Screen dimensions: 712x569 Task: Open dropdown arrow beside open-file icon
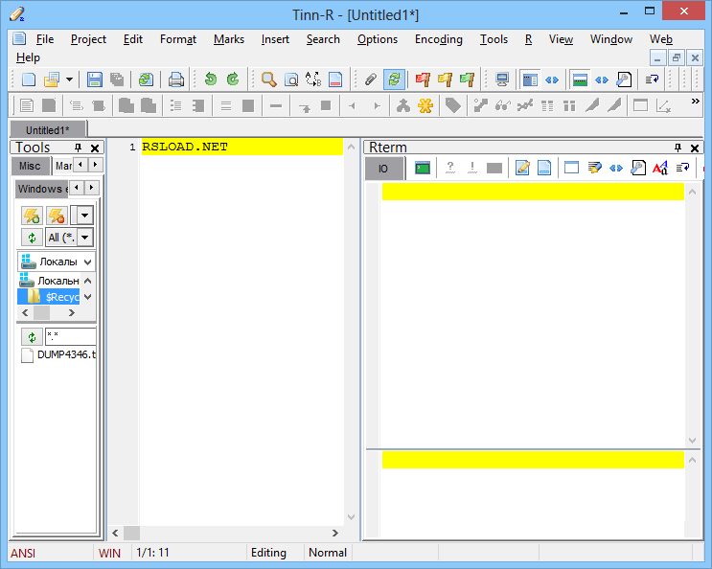click(x=69, y=80)
